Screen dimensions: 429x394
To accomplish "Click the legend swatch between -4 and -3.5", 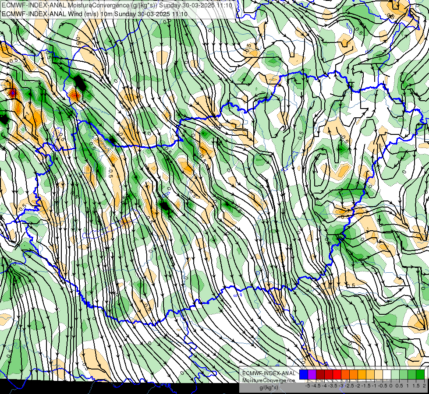I will 329,375.
